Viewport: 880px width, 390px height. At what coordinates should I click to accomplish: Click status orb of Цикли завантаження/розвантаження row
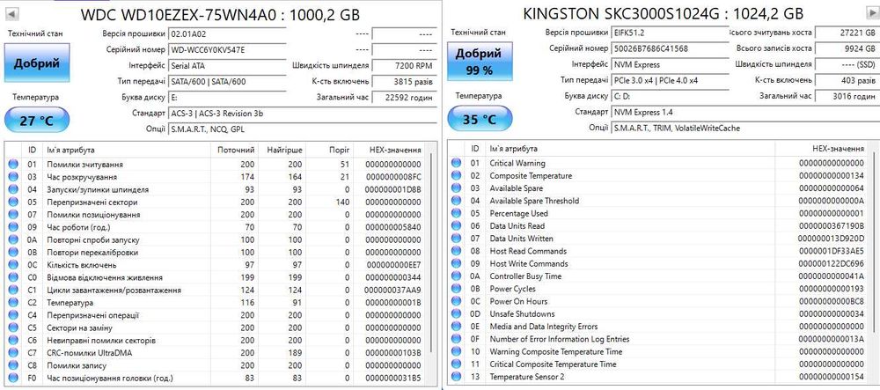click(13, 291)
